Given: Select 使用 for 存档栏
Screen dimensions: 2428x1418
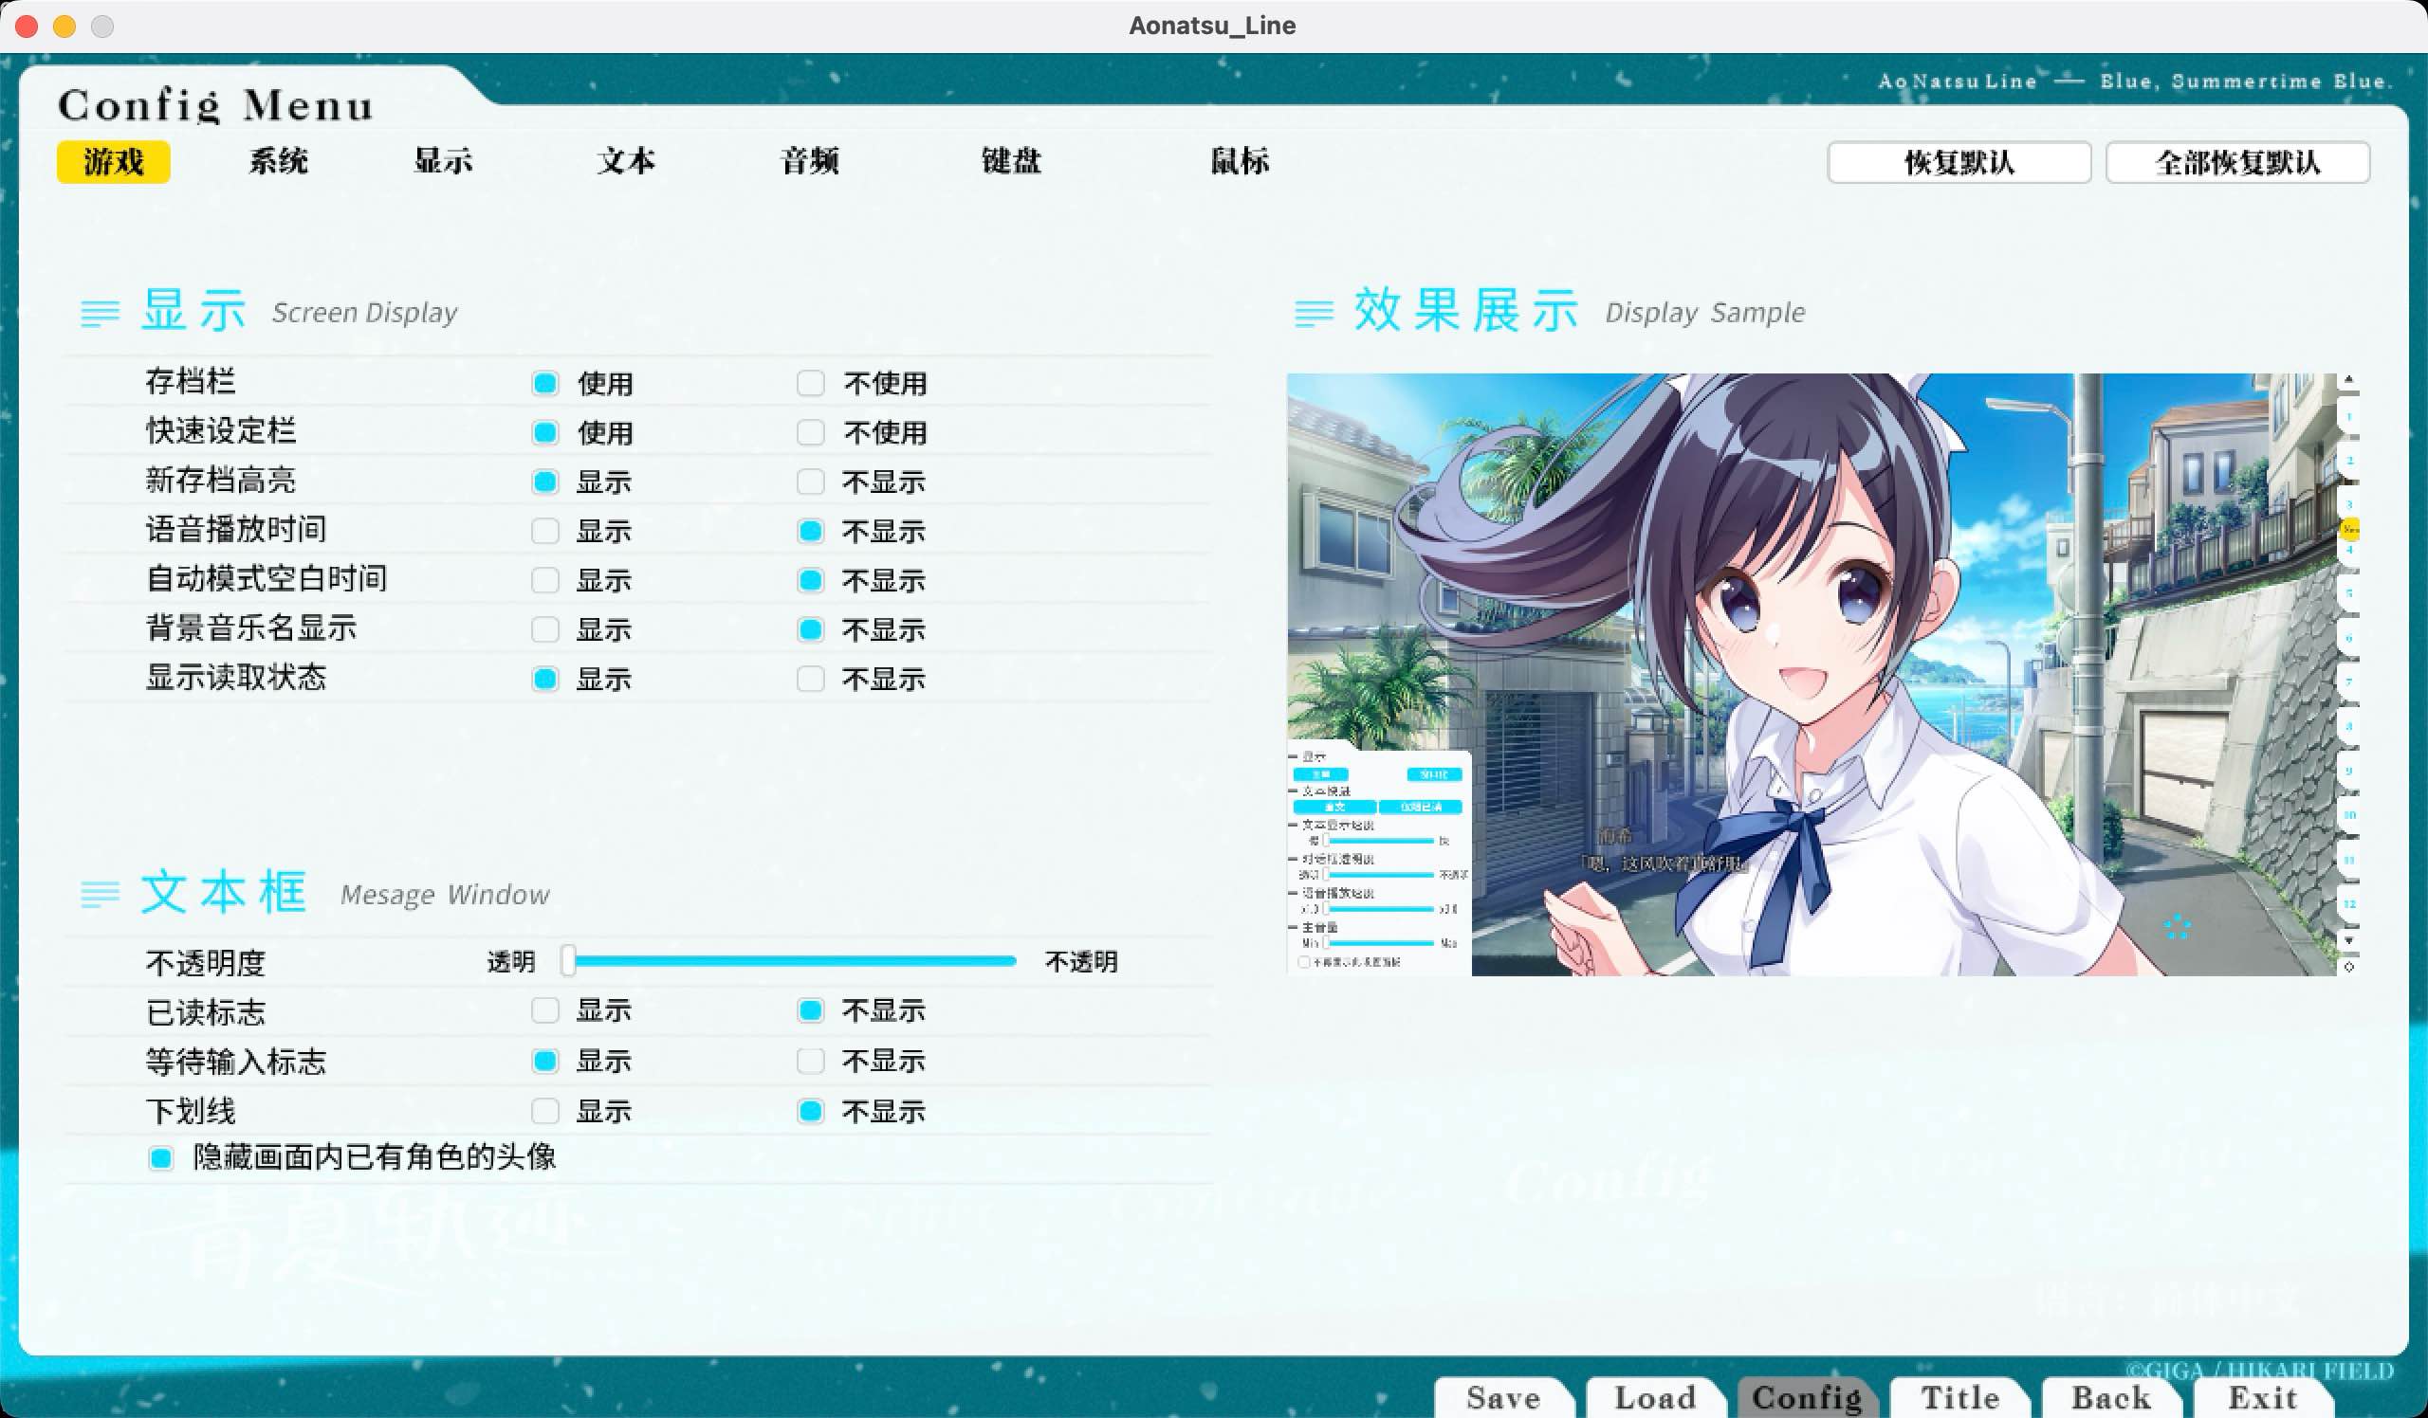Looking at the screenshot, I should coord(545,383).
